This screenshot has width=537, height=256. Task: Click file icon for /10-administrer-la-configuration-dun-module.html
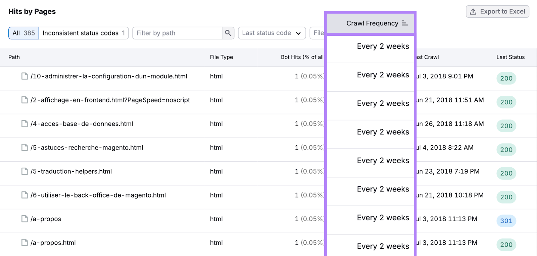pyautogui.click(x=25, y=76)
